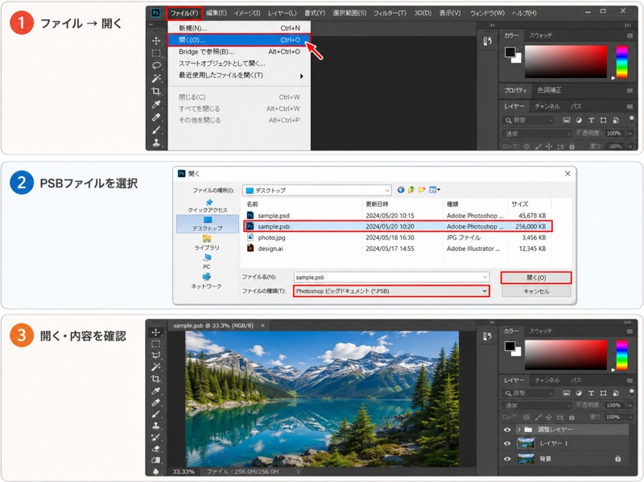Click the 開く(O) button in the dialog
The image size is (644, 482).
point(536,278)
